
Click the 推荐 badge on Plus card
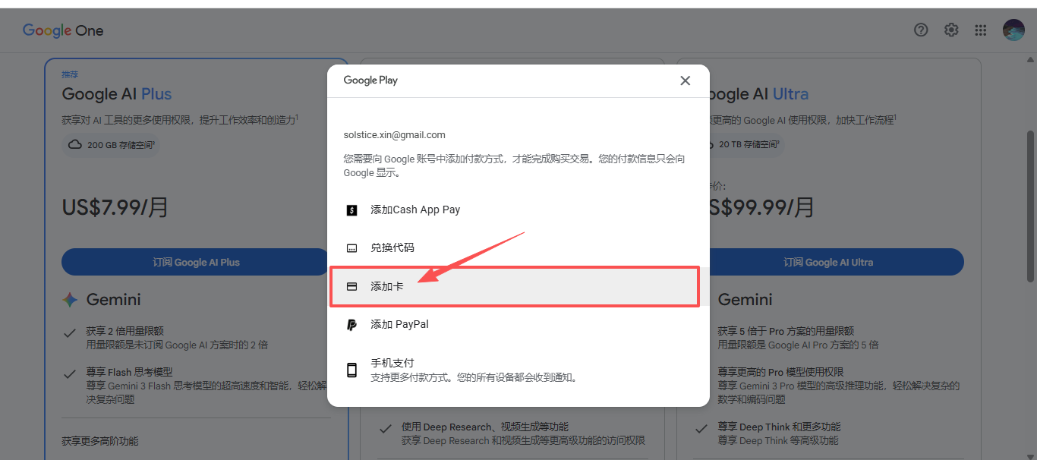70,74
